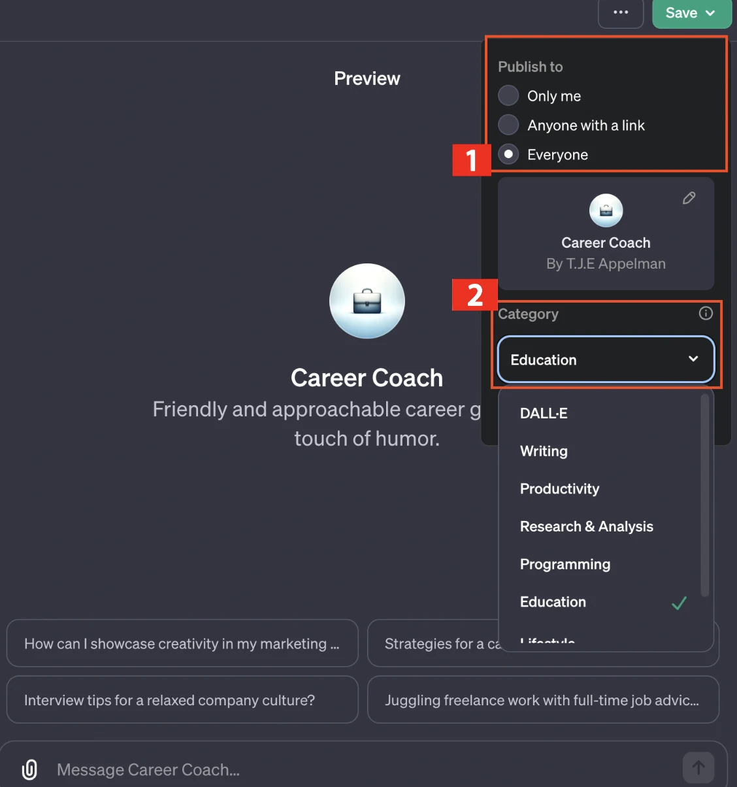Screen dimensions: 737x787
Task: Click the three-dots more options icon
Action: (x=621, y=12)
